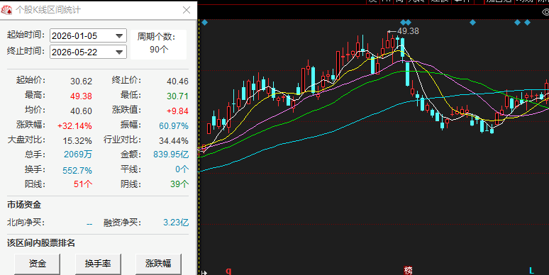Click the 行业对比 value 34.44%
The height and width of the screenshot is (275, 549).
click(174, 141)
